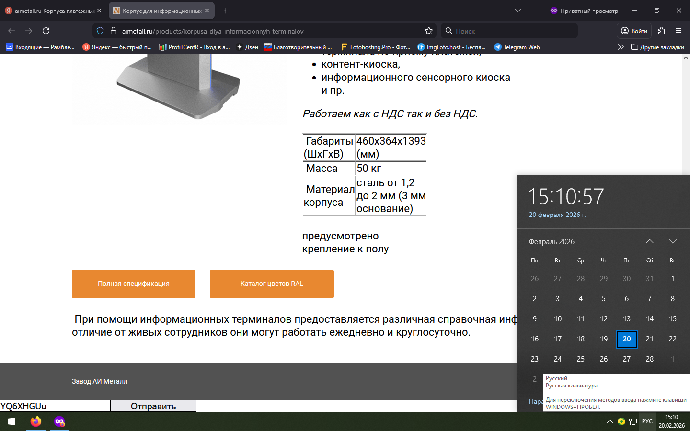Toggle the РУС input language indicator
The width and height of the screenshot is (690, 431).
[x=647, y=421]
